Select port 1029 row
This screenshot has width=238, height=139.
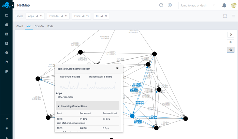click(x=88, y=128)
